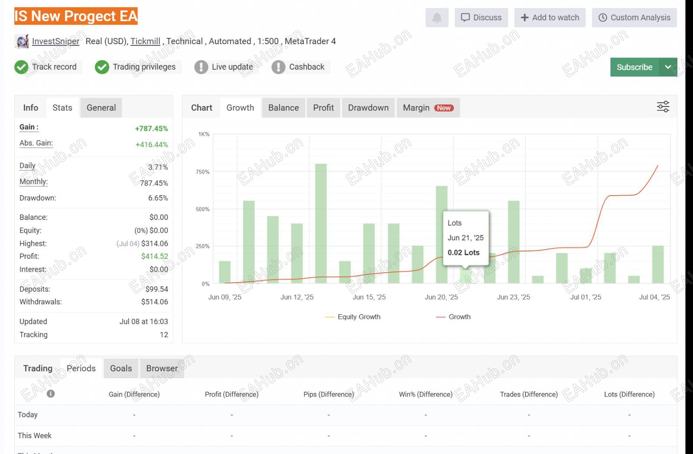Viewport: 693px width, 454px height.
Task: Click Add to watch button
Action: coord(550,18)
